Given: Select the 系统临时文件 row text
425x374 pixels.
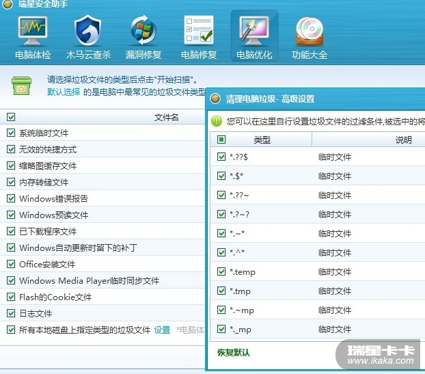Looking at the screenshot, I should click(44, 133).
